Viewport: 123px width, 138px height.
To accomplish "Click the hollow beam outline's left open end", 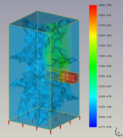I will point(48,73).
